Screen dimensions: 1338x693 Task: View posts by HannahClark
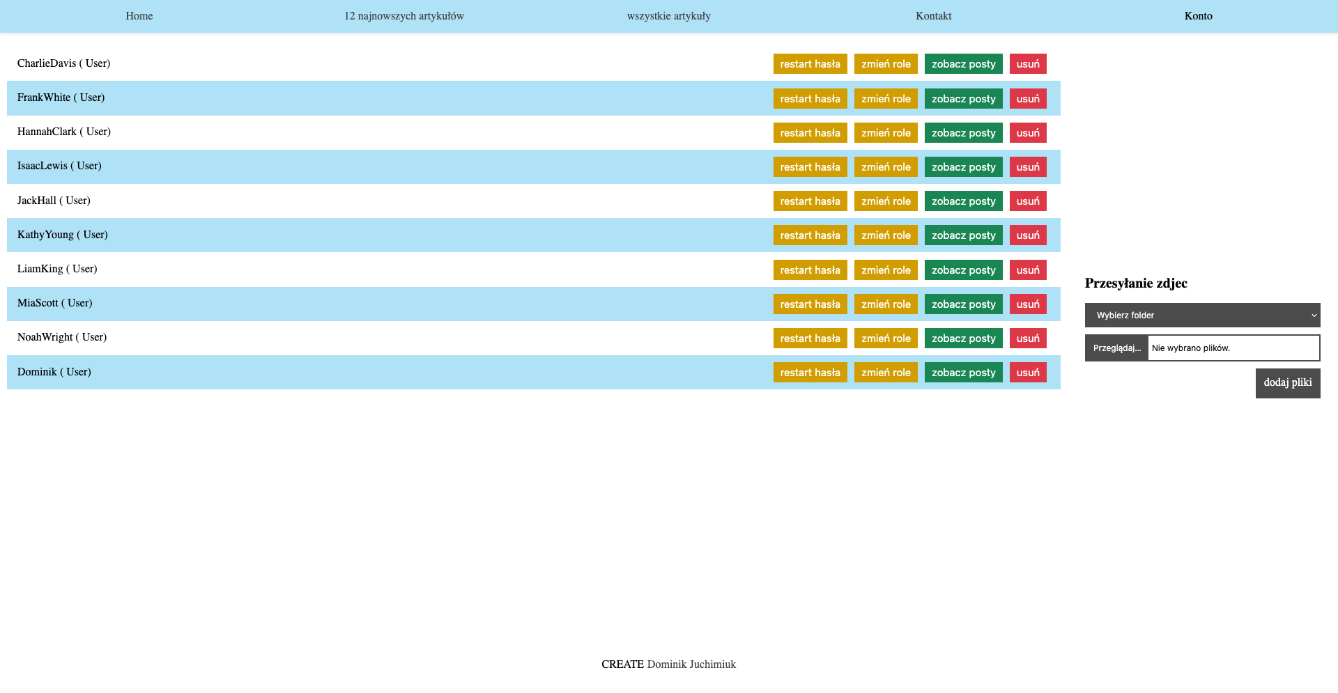(x=963, y=133)
